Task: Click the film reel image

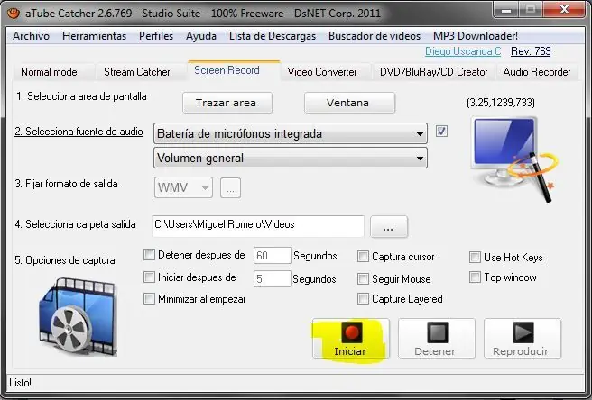Action: [79, 317]
